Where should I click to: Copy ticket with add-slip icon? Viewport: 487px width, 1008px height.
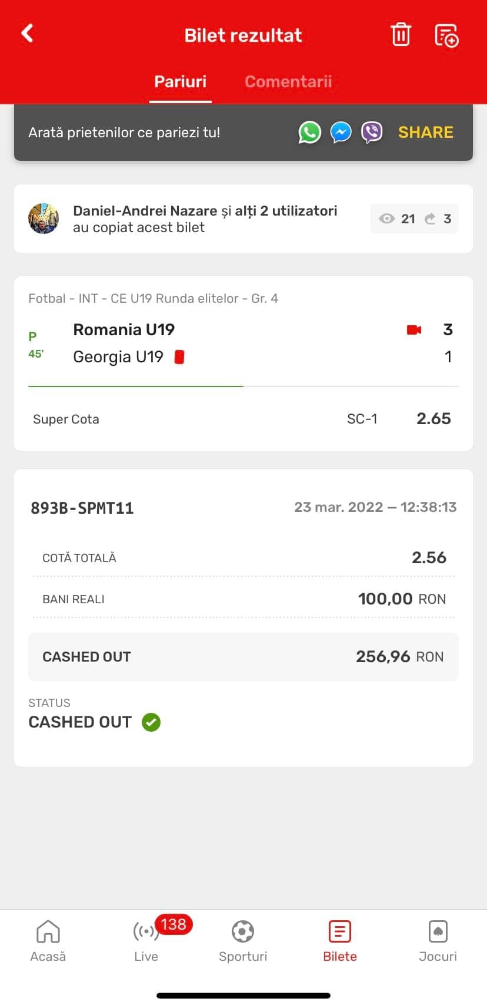(x=446, y=35)
